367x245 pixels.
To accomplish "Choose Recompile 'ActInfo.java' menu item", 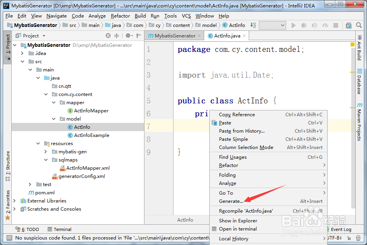I will point(268,211).
